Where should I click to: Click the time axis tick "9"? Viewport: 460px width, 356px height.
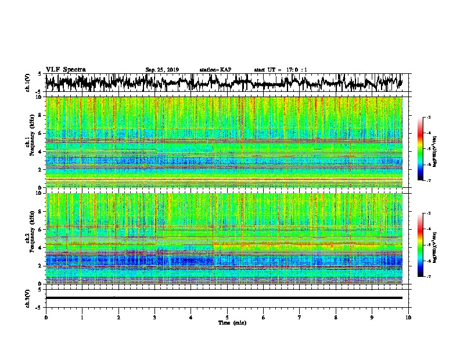tap(372, 318)
